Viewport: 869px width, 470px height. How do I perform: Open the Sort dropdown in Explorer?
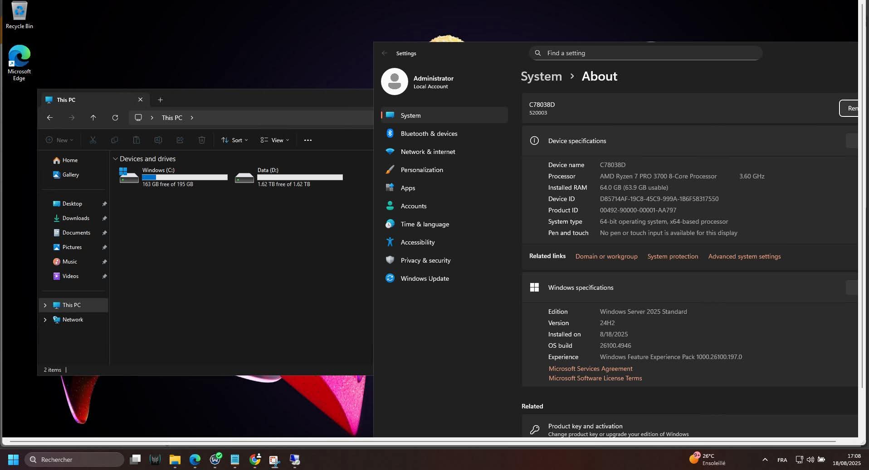pyautogui.click(x=234, y=140)
